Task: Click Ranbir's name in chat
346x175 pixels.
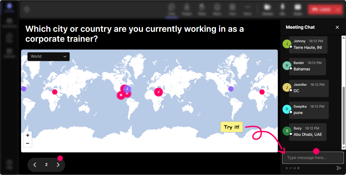Action: (x=299, y=63)
